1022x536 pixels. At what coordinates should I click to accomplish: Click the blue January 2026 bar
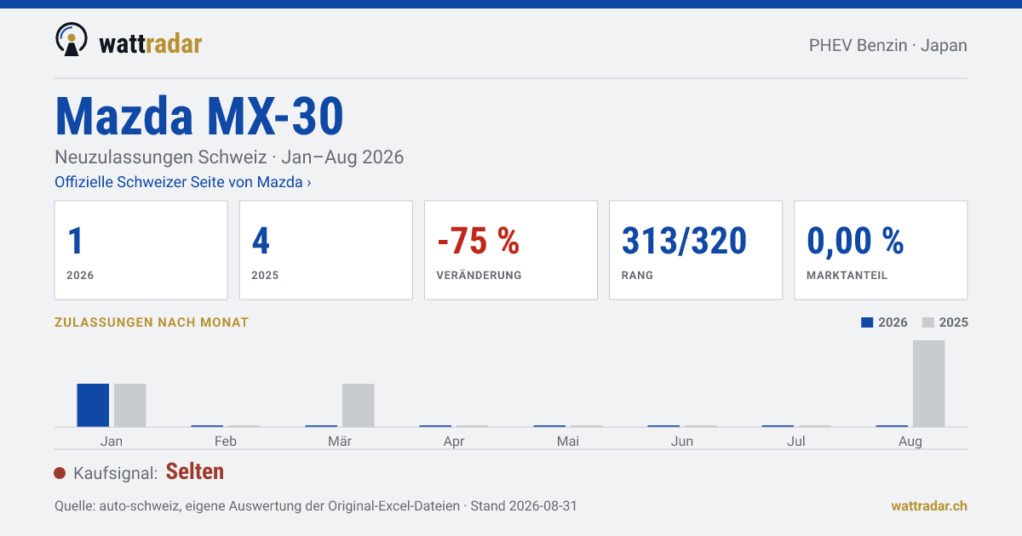(x=93, y=405)
